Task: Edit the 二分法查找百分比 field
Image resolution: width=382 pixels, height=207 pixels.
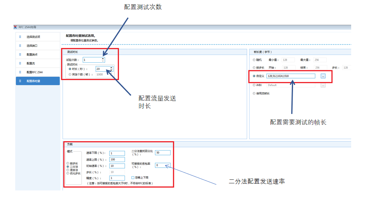Action: tap(163, 153)
